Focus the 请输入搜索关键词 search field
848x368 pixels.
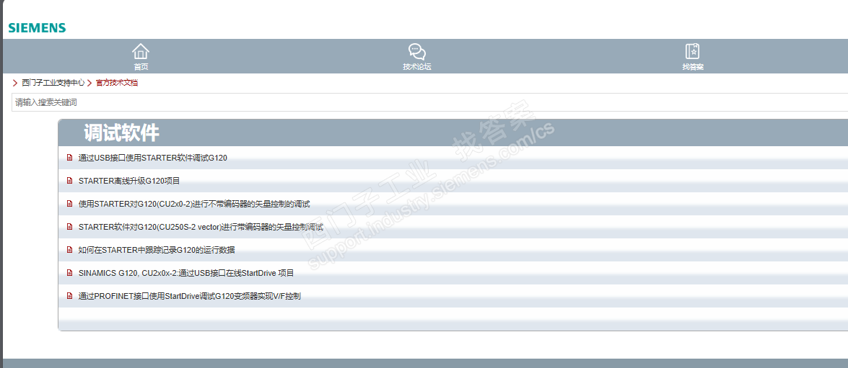pos(430,102)
